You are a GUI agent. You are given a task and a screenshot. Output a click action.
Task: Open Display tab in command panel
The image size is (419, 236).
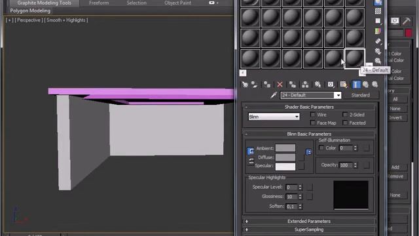tap(395, 21)
